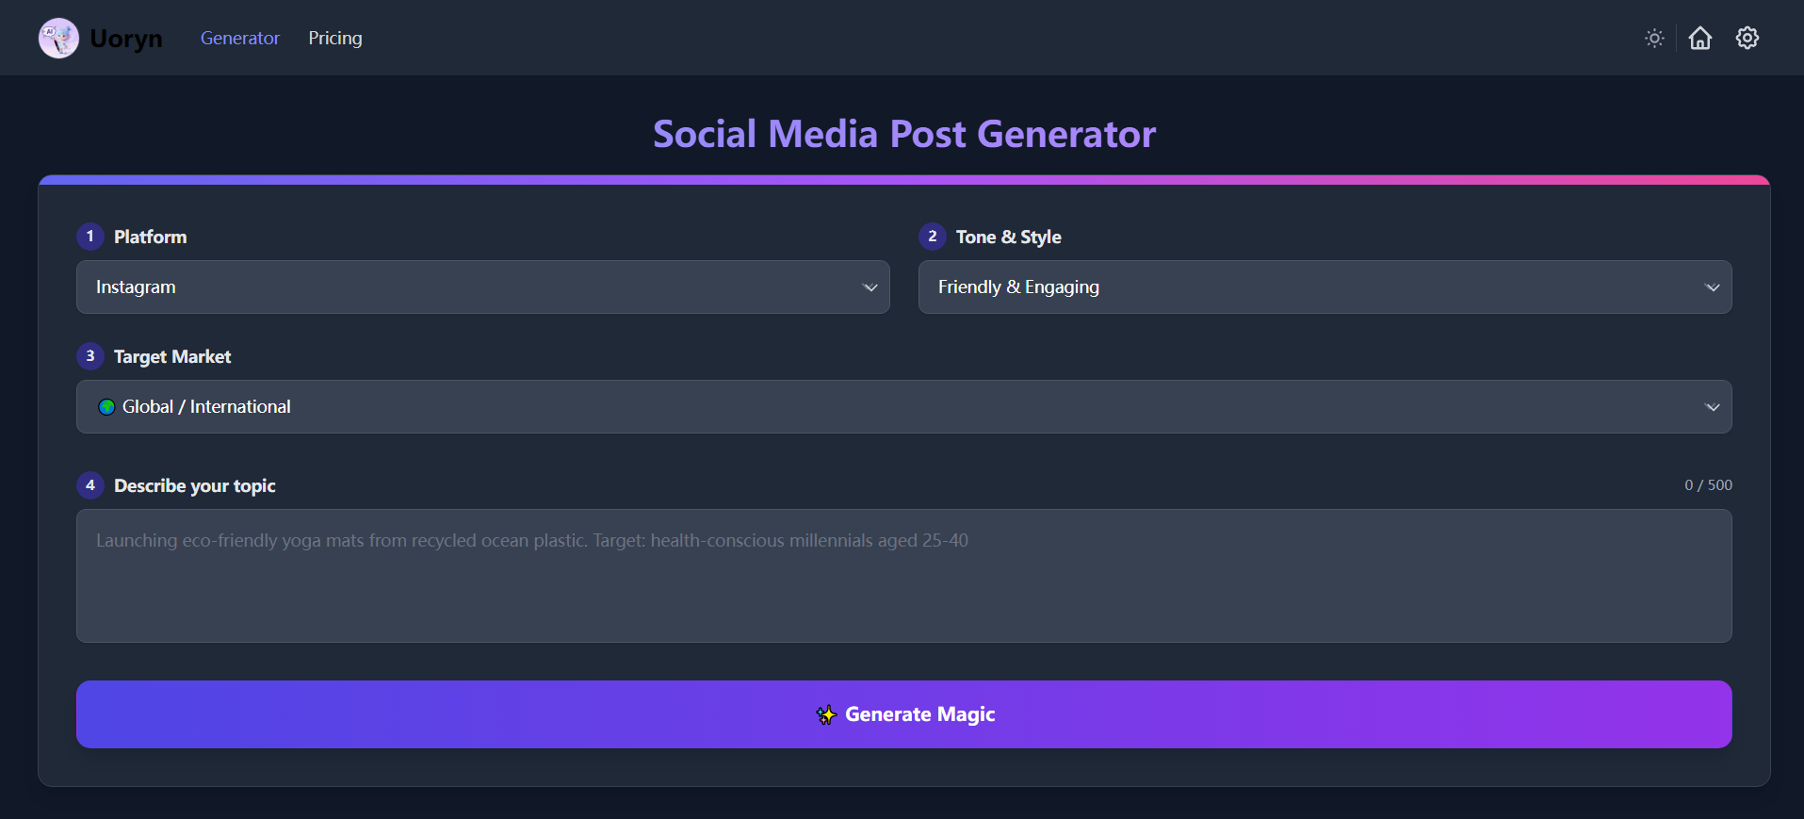
Task: Click the Uoryn brand name
Action: (x=126, y=38)
